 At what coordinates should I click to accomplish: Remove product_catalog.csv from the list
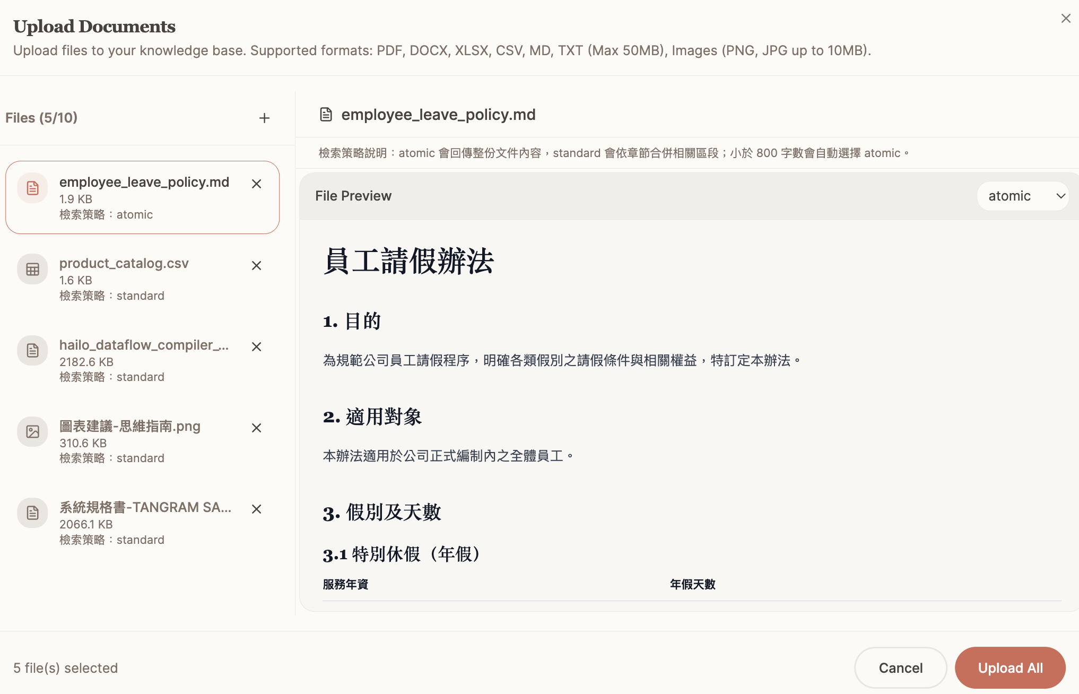(256, 265)
